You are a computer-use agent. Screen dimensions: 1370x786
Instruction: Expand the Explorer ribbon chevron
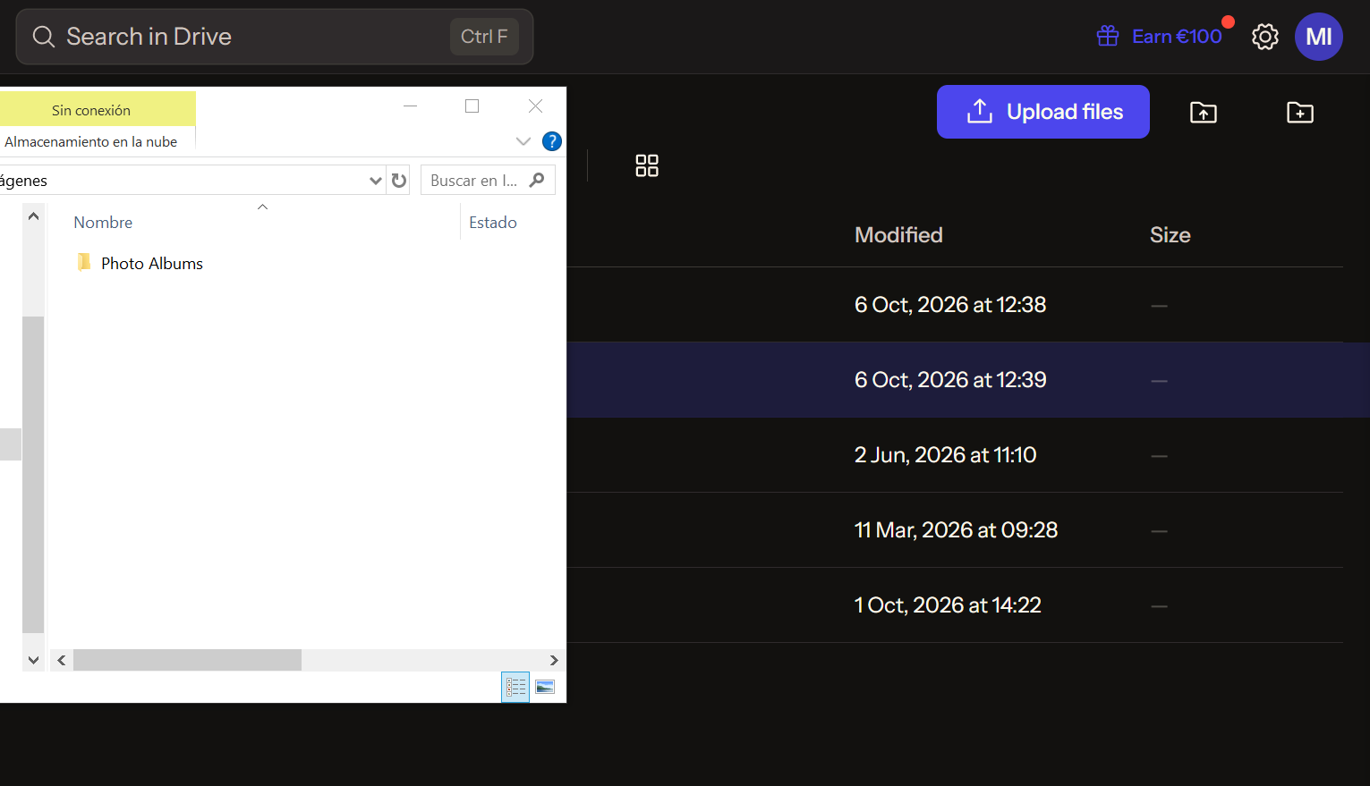[523, 141]
